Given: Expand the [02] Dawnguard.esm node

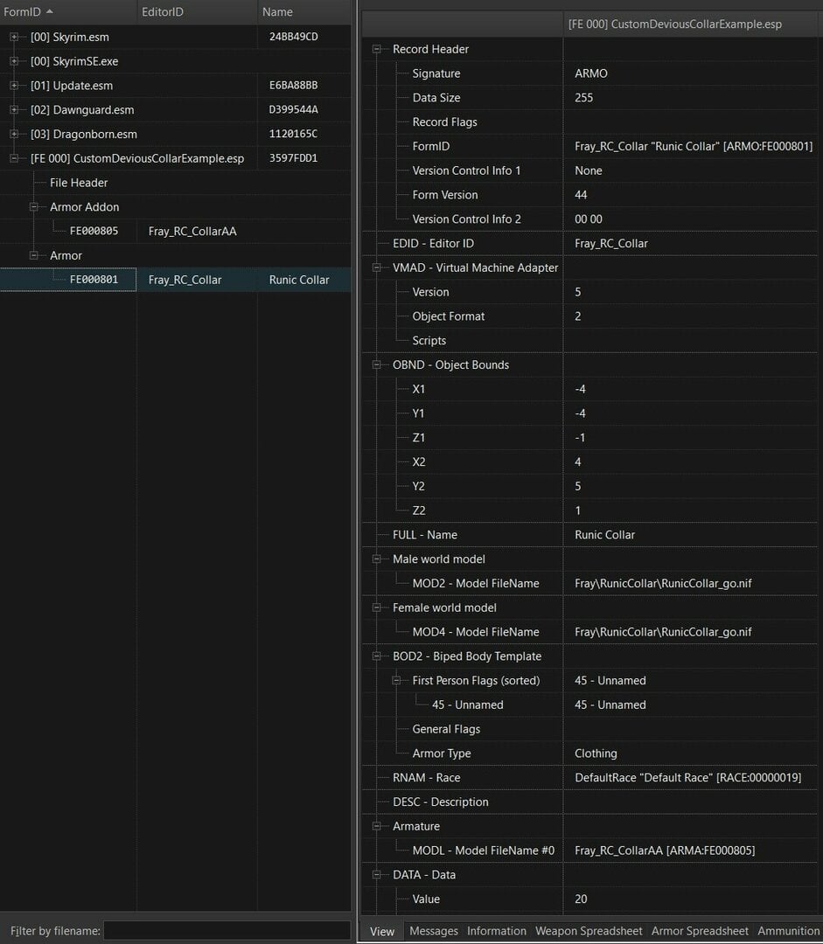Looking at the screenshot, I should pos(14,109).
